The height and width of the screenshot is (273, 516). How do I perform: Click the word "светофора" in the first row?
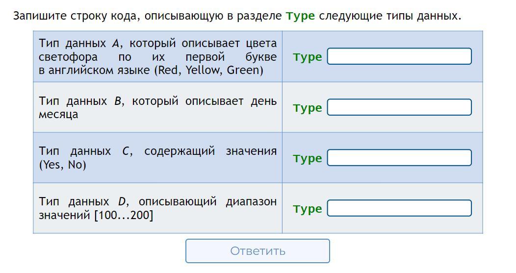(x=68, y=57)
